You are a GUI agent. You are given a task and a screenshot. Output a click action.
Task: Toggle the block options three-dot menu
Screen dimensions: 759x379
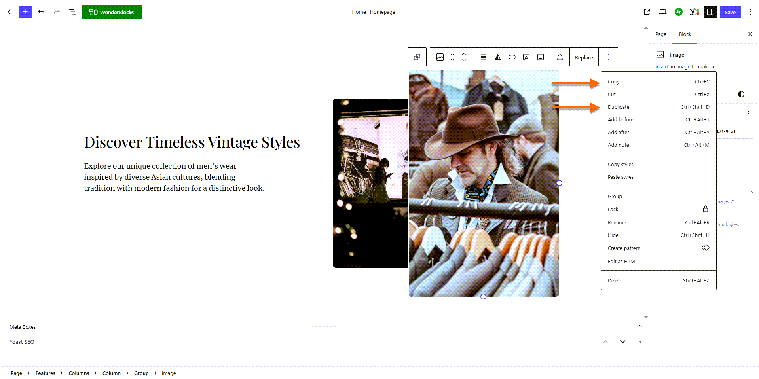pos(608,57)
